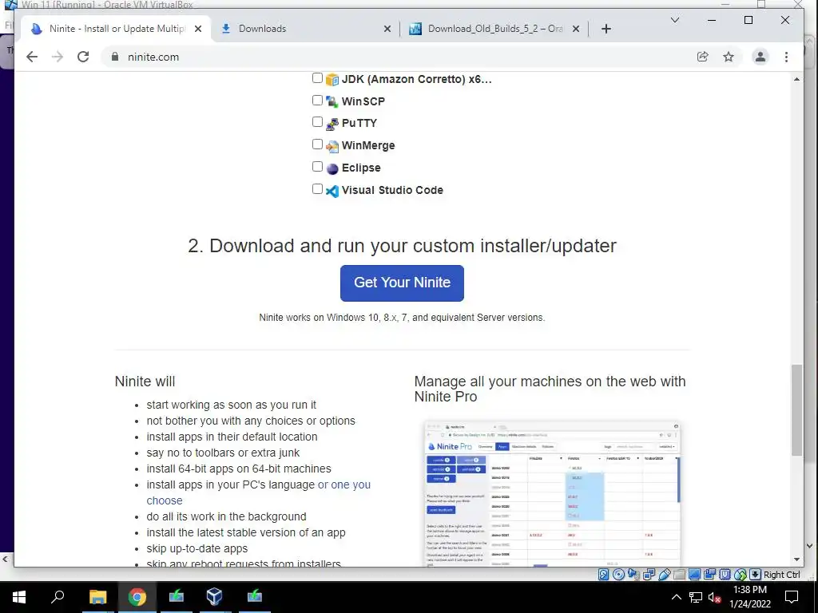Click the VirtualBox shared folders icon

679,575
